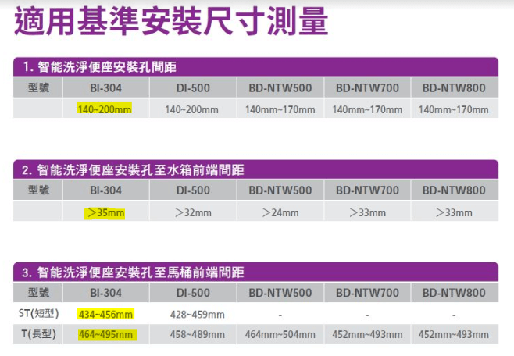The image size is (514, 356).
Task: Click the ST(短型) row label
Action: pyautogui.click(x=39, y=313)
